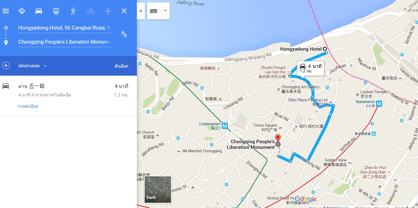Image resolution: width=418 pixels, height=208 pixels.
Task: Open keyboard input tools dropdown arrow
Action: pos(165,11)
